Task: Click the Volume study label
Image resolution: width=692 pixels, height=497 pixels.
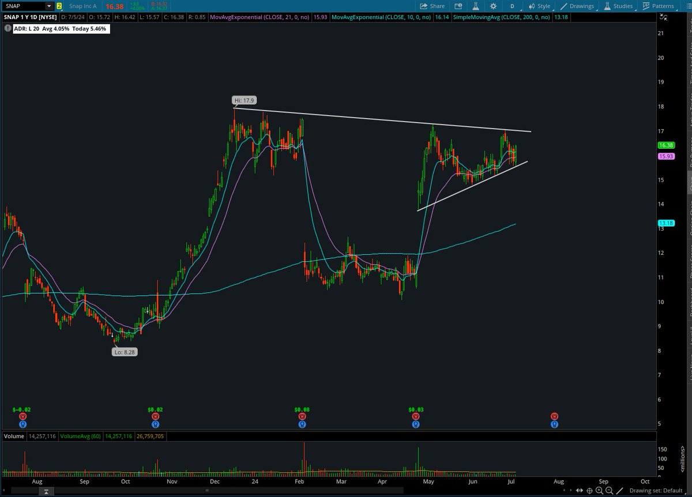Action: coord(13,436)
